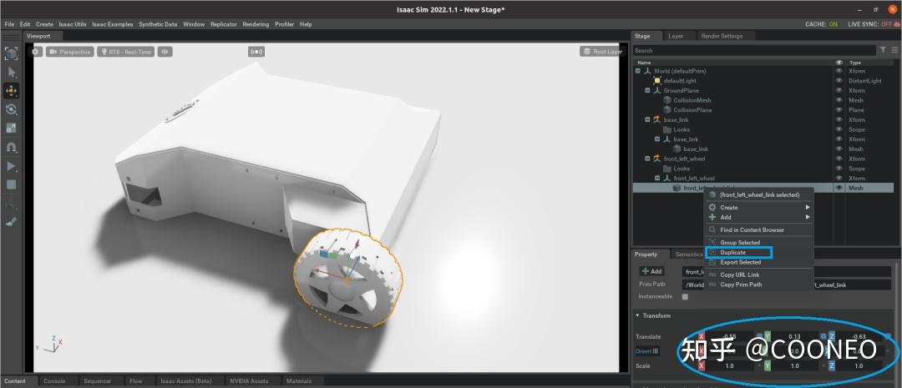Toggle the magnet Snap tool
Image resolution: width=902 pixels, height=388 pixels.
click(11, 147)
